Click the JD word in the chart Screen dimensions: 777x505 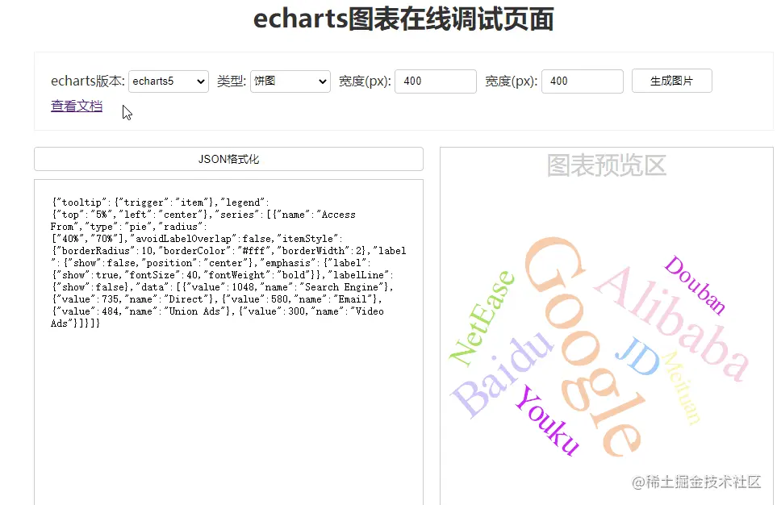(638, 357)
